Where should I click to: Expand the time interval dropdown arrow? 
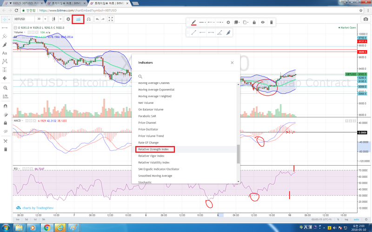45,19
